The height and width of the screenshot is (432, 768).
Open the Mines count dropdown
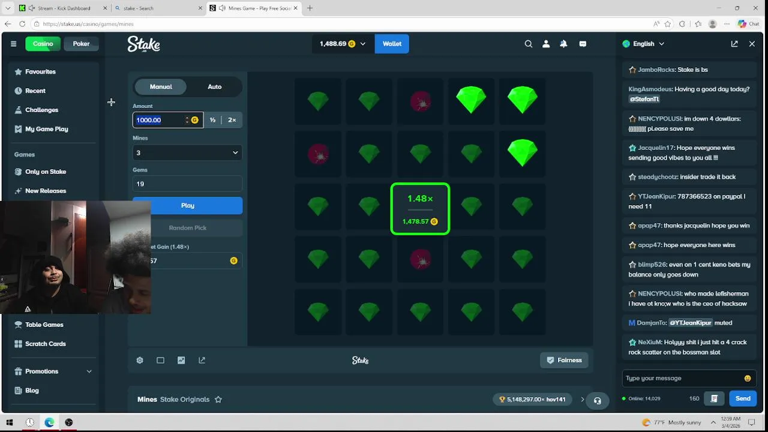point(187,152)
